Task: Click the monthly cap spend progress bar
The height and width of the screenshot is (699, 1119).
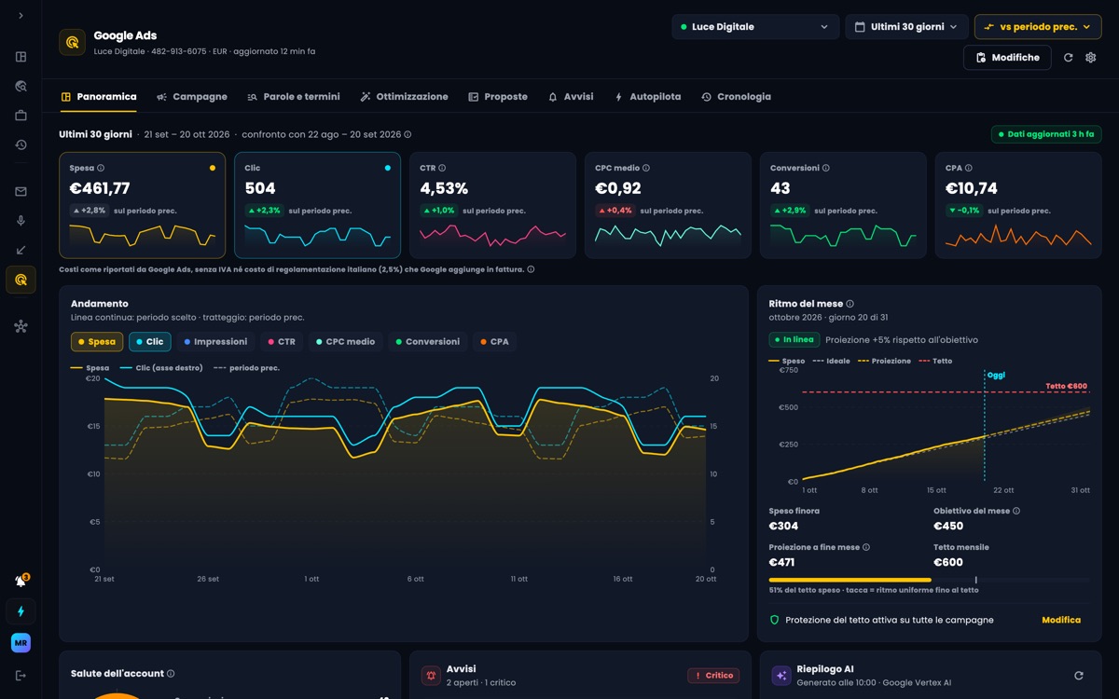Action: point(929,581)
